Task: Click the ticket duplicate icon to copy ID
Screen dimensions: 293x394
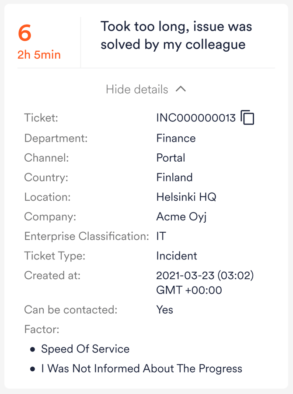Action: pos(248,117)
